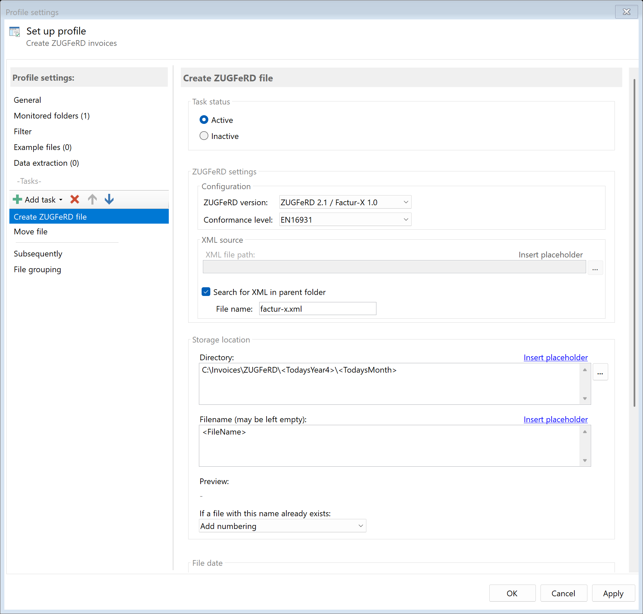This screenshot has width=643, height=614.
Task: Open the Monitored folders settings page
Action: coord(52,116)
